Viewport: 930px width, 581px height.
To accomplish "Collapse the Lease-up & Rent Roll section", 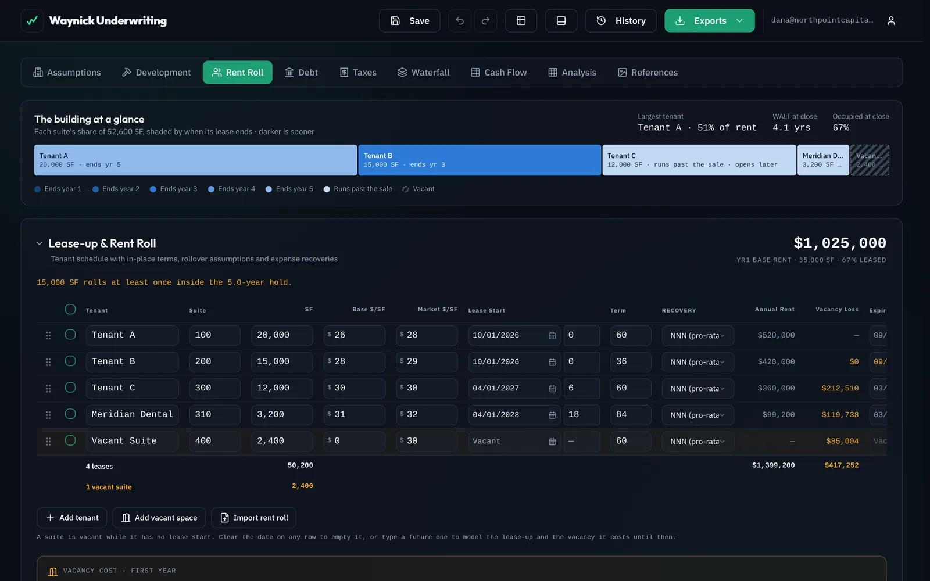I will point(40,243).
